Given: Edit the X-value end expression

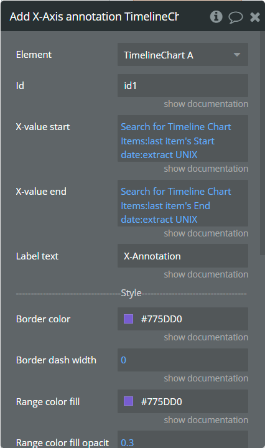Looking at the screenshot, I should 183,203.
